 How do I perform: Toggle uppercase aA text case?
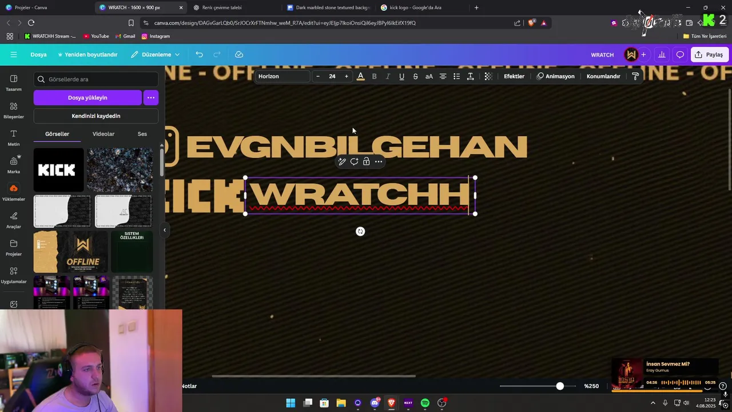(429, 76)
